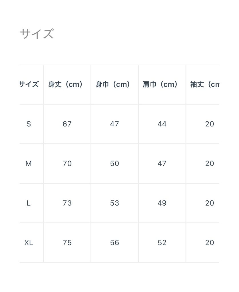Click the 身丈 value 73 for size L

tap(67, 203)
